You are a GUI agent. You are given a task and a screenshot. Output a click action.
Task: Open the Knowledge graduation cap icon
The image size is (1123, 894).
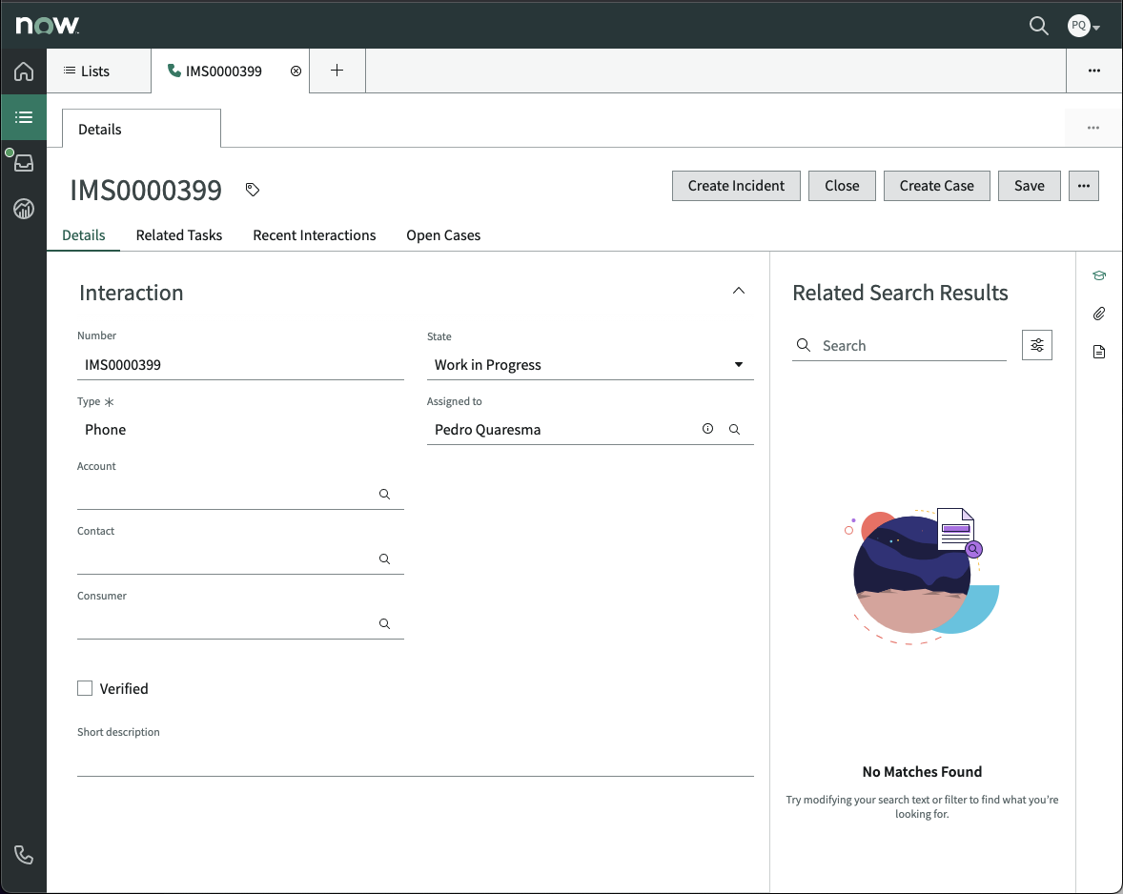(x=1099, y=275)
